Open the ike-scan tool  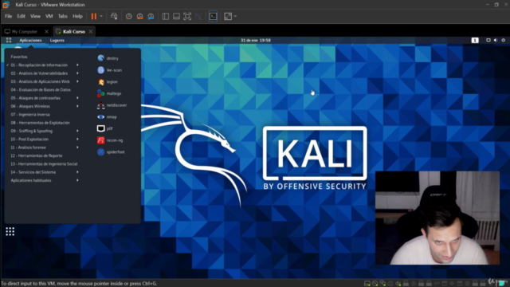pyautogui.click(x=110, y=70)
